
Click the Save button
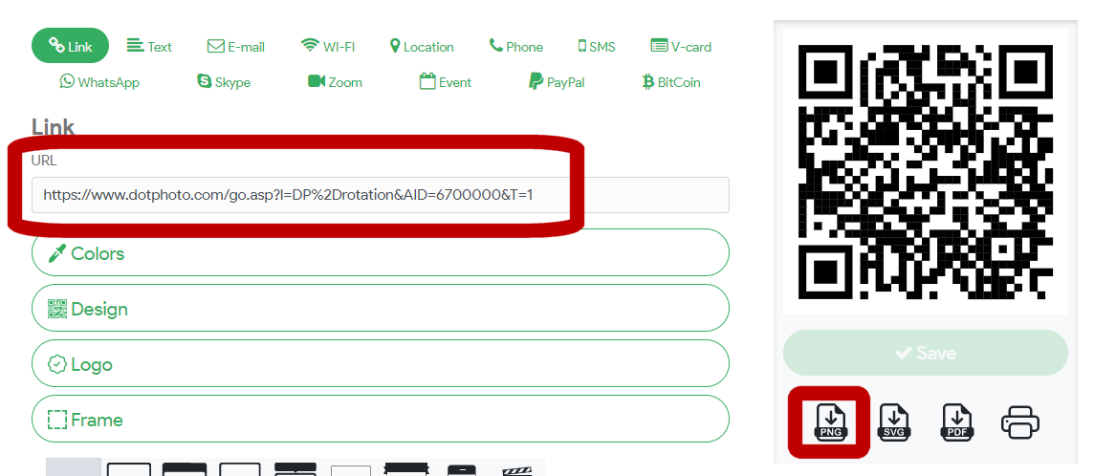925,353
